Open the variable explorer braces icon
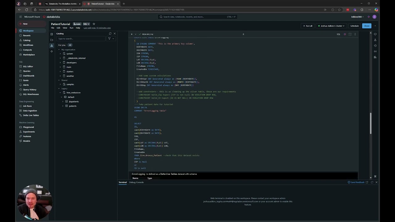This screenshot has height=222, width=395. click(x=375, y=51)
